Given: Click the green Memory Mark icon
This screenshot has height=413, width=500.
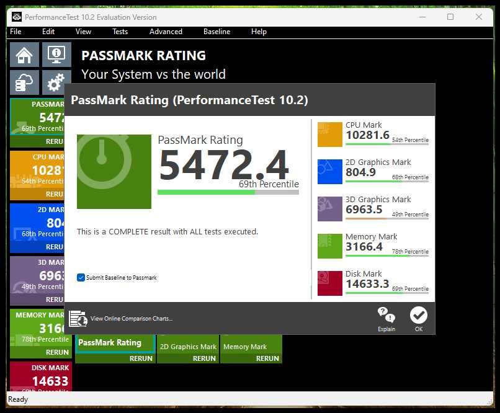Looking at the screenshot, I should [x=330, y=246].
